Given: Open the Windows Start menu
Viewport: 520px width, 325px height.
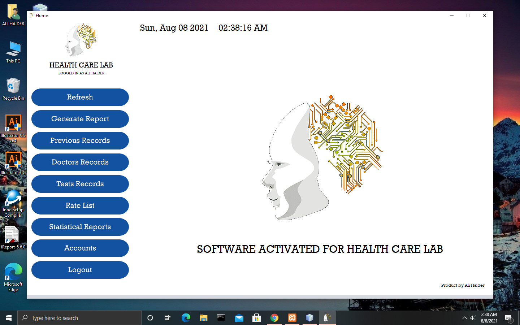Looking at the screenshot, I should (x=8, y=318).
